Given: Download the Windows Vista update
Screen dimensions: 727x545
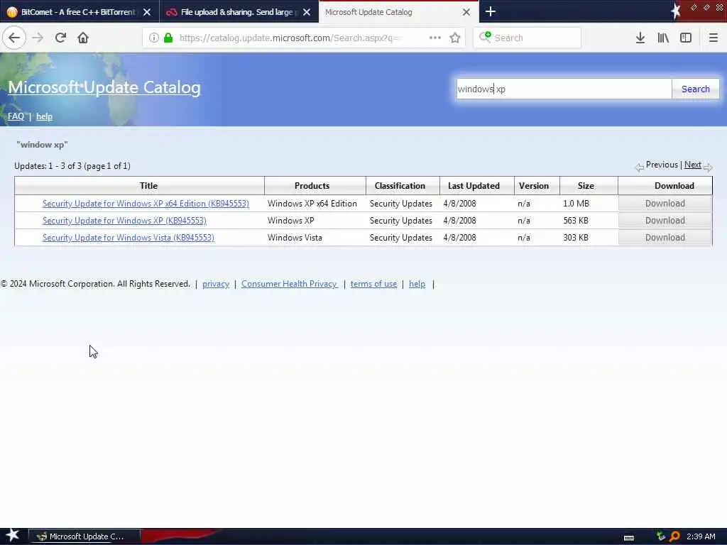Looking at the screenshot, I should point(665,238).
